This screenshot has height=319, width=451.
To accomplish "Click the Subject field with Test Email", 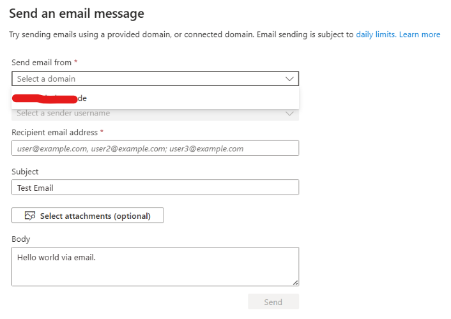I will point(155,188).
